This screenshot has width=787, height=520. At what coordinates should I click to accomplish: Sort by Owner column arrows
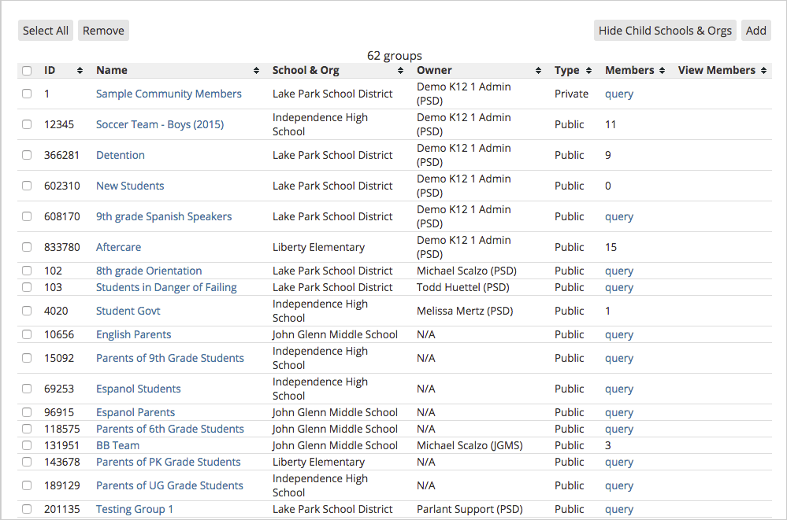tap(539, 71)
